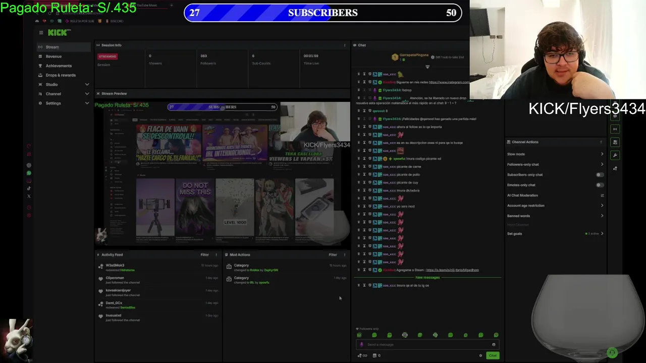Image resolution: width=646 pixels, height=363 pixels.
Task: Open Followers-only chat settings
Action: point(555,164)
